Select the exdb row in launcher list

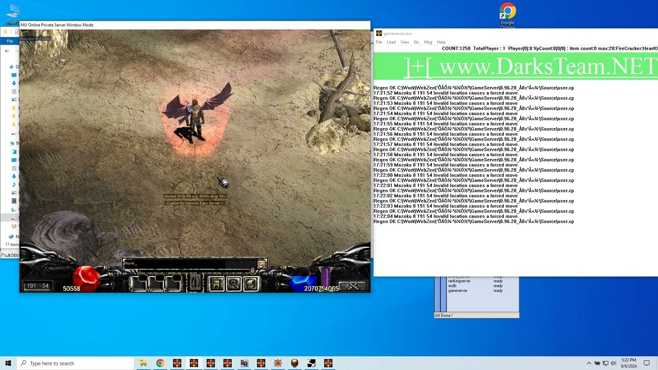click(475, 286)
